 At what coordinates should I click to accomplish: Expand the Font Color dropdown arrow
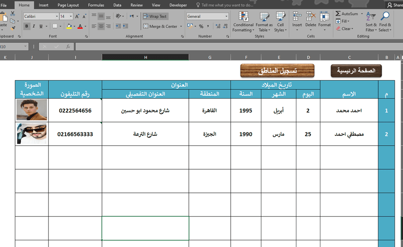coord(85,26)
